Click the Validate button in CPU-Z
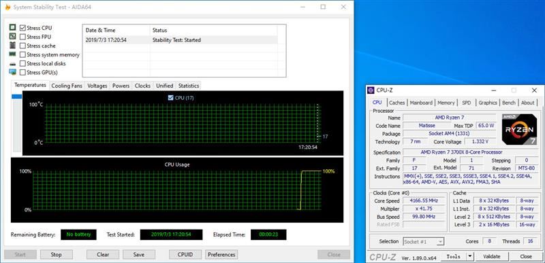The width and height of the screenshot is (545, 263). pyautogui.click(x=491, y=256)
